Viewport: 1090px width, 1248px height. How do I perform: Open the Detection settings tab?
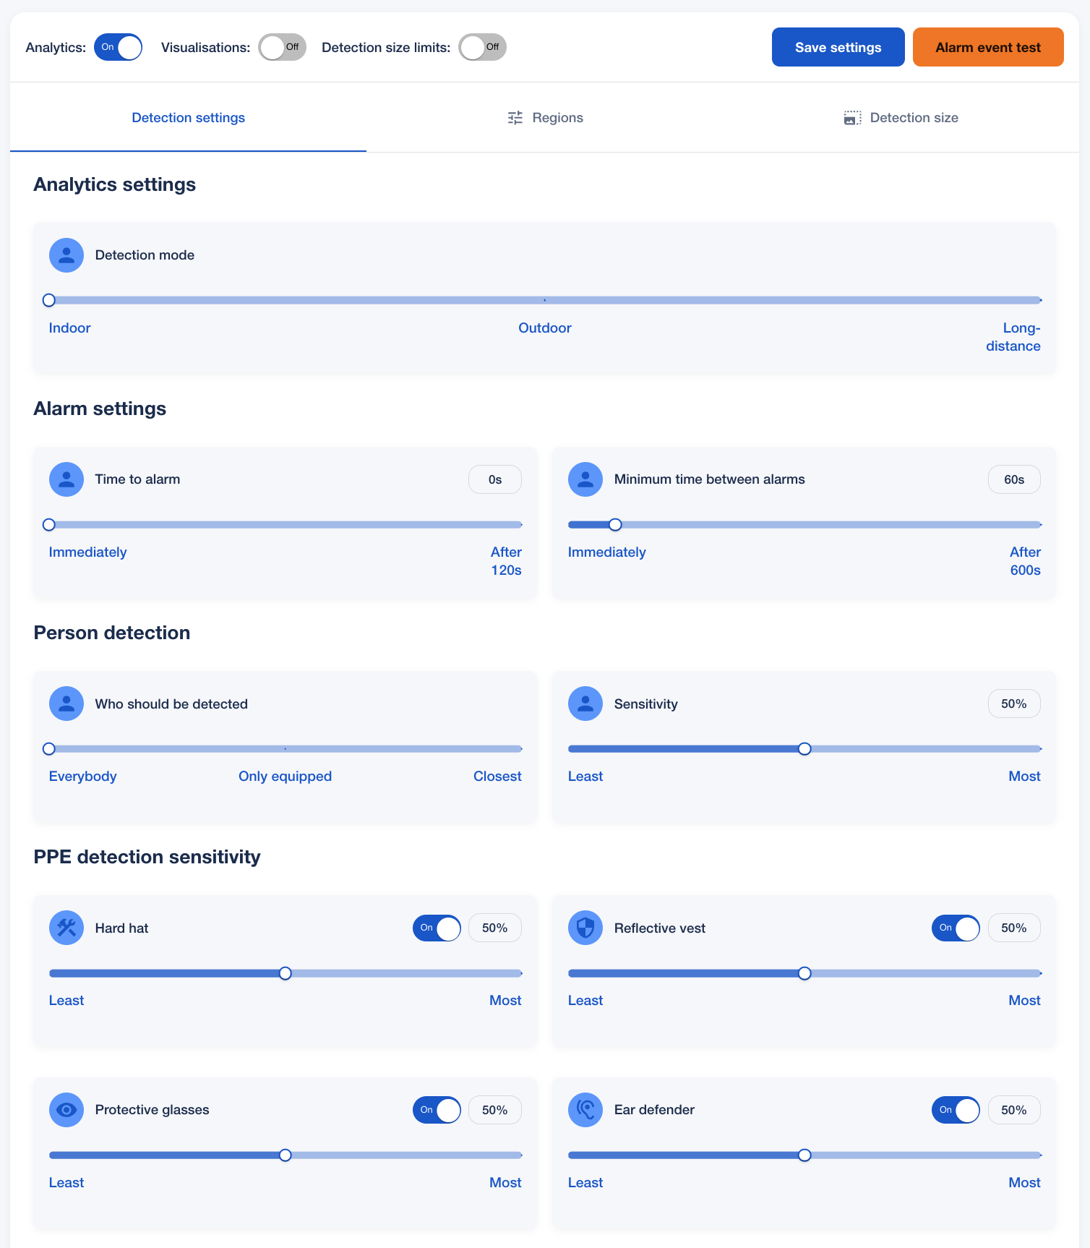tap(188, 118)
